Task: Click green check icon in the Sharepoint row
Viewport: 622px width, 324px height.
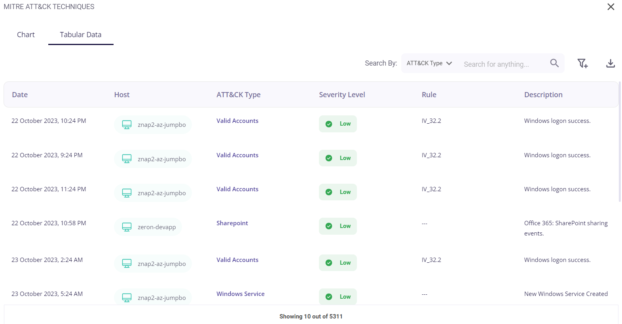Action: coord(329,226)
